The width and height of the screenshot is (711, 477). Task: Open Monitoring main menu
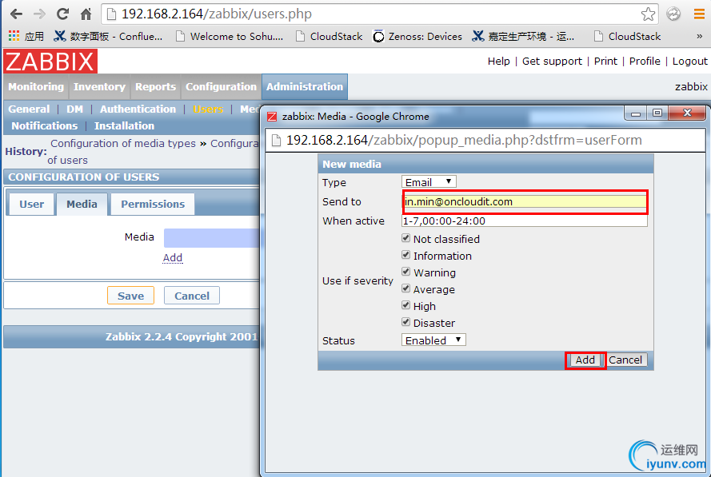point(36,86)
